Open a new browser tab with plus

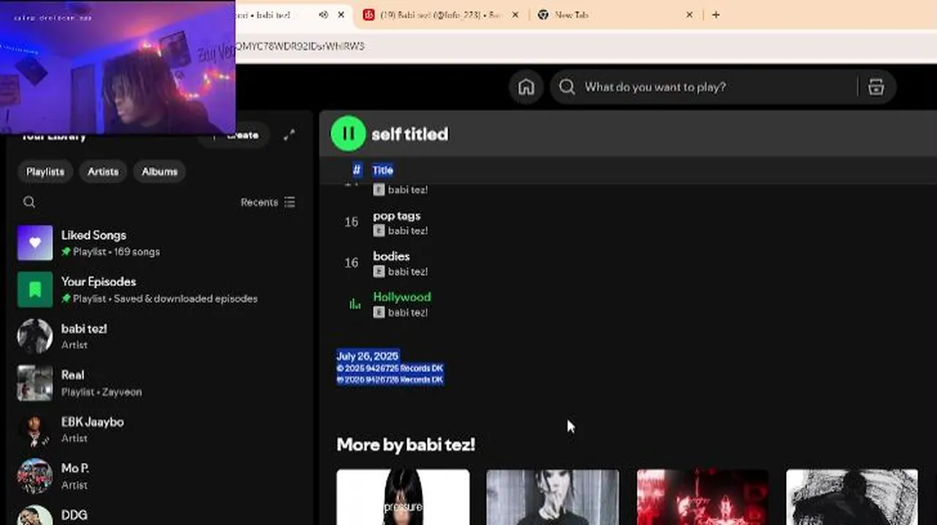716,15
